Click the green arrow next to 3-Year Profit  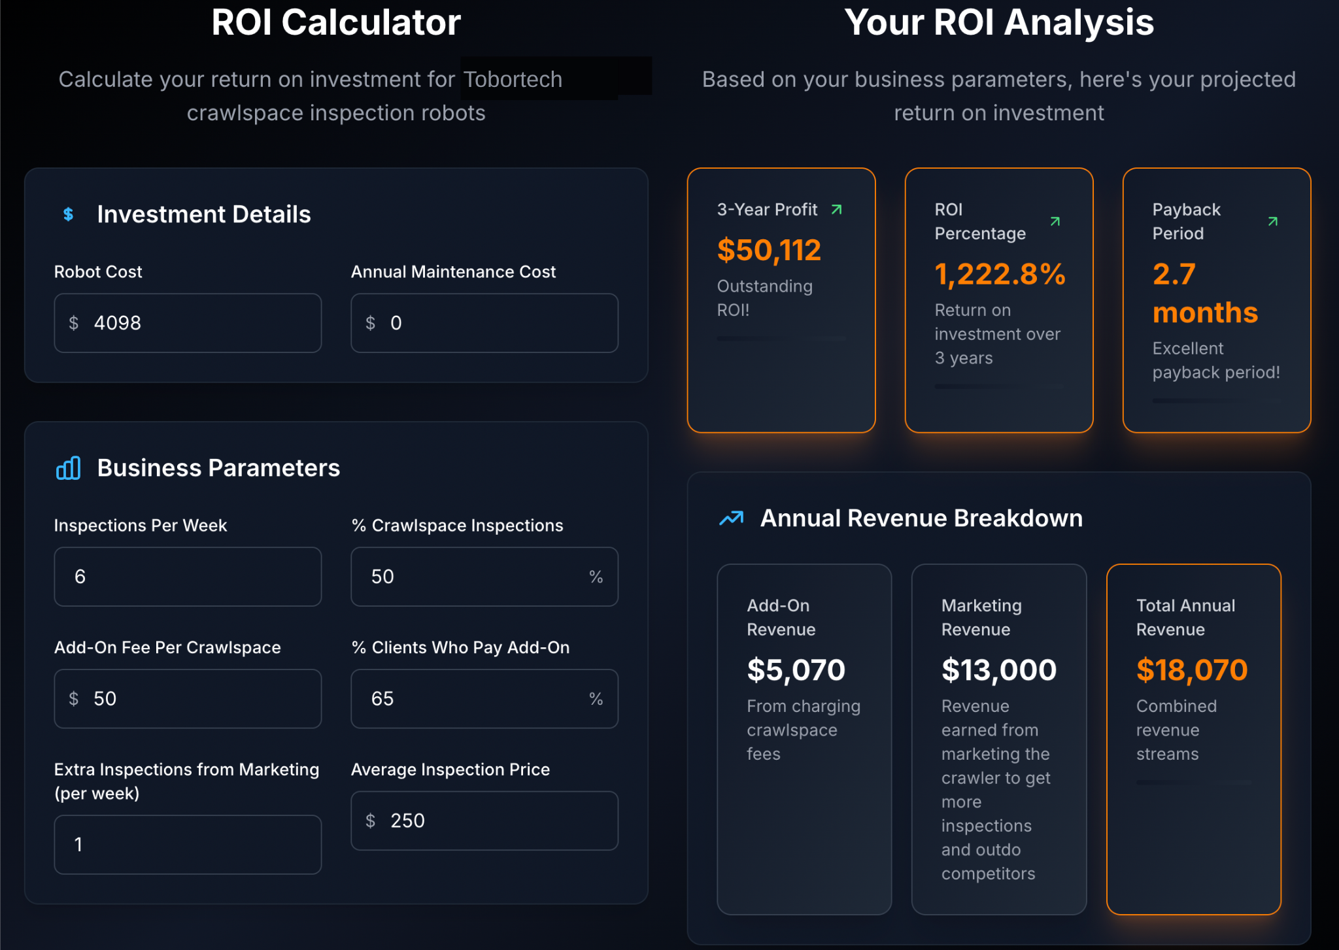(x=836, y=210)
